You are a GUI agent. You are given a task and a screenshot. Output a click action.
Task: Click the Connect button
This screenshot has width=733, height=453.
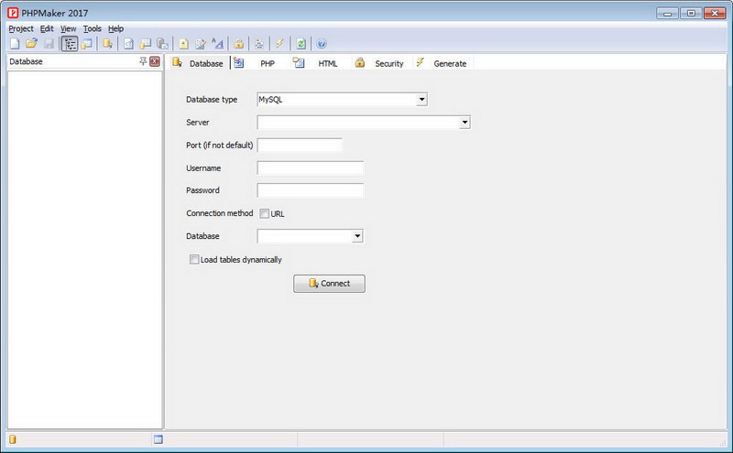click(x=329, y=284)
